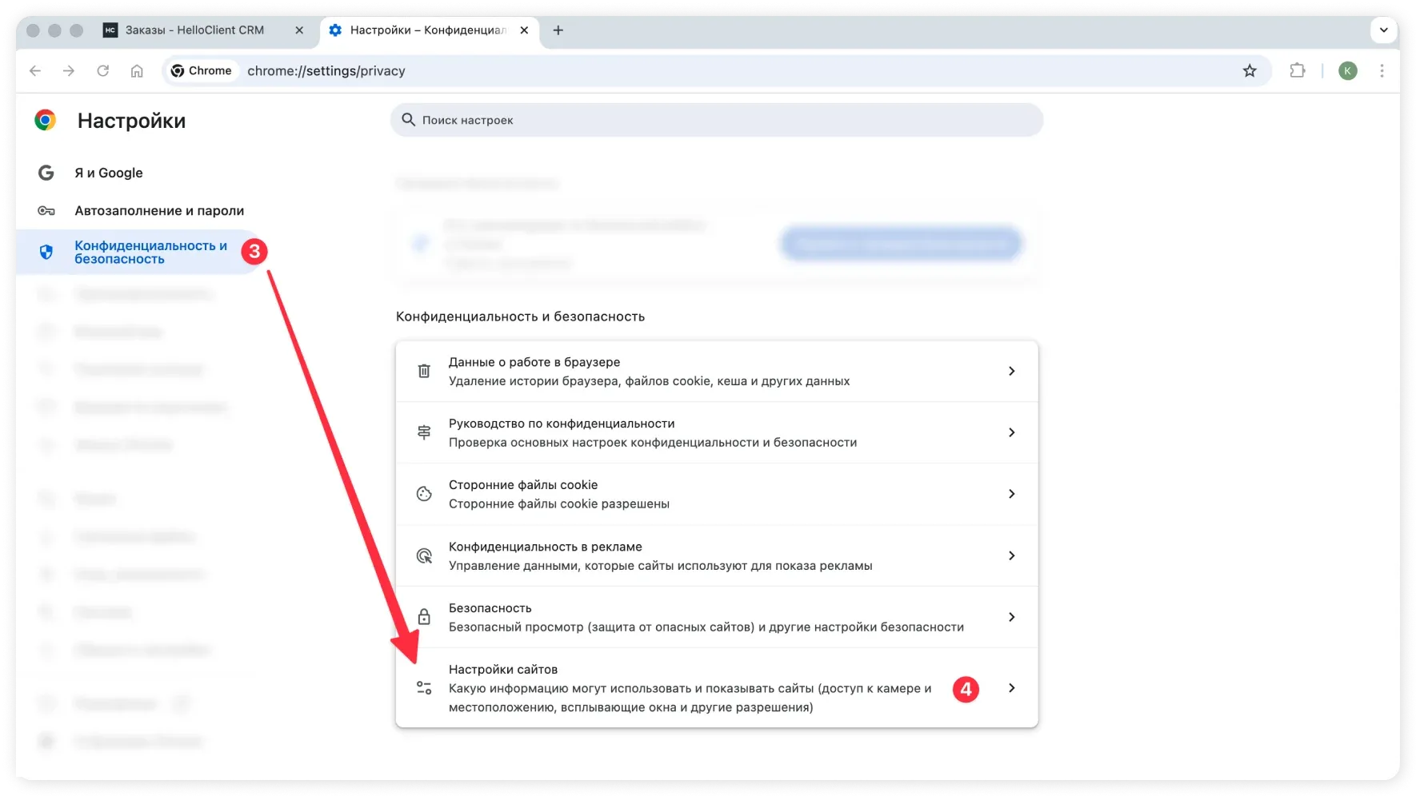The width and height of the screenshot is (1416, 796).
Task: Click the cookie icon on third-party cookies row
Action: [424, 494]
